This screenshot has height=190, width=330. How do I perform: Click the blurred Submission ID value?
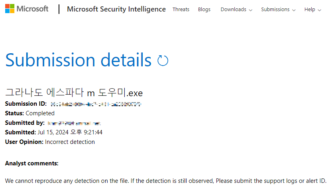(96, 104)
